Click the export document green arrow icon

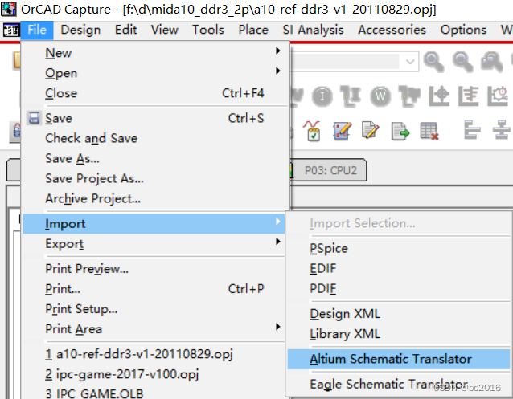coord(400,132)
